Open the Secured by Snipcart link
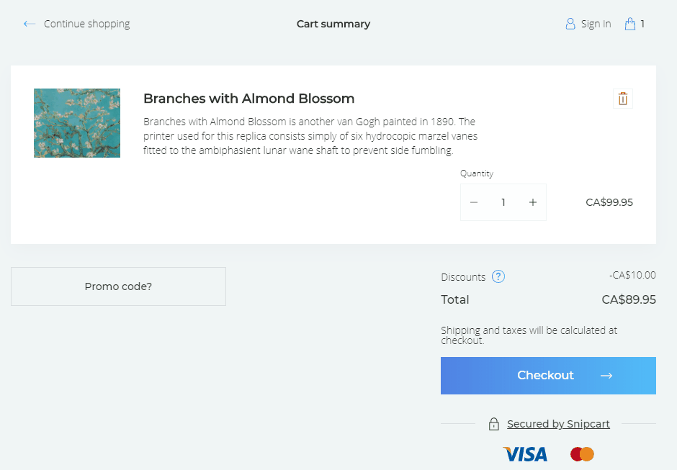Screen dimensions: 677x470 pyautogui.click(x=558, y=424)
